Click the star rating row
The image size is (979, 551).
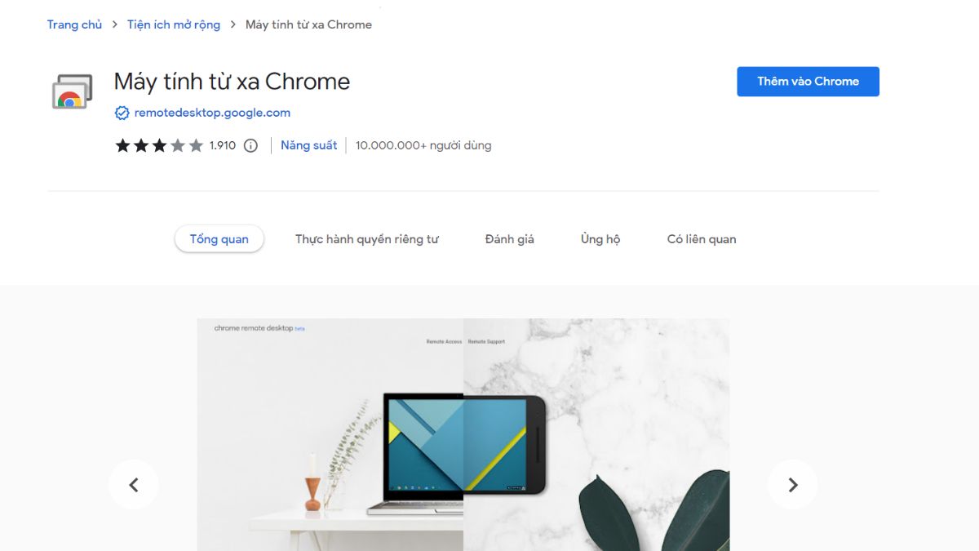(x=159, y=146)
